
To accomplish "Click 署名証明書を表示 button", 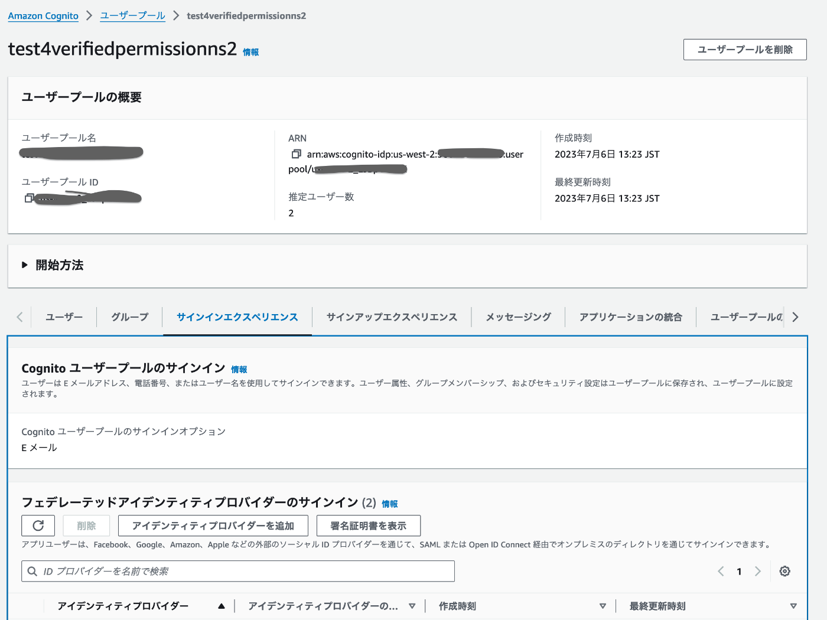I will point(369,526).
